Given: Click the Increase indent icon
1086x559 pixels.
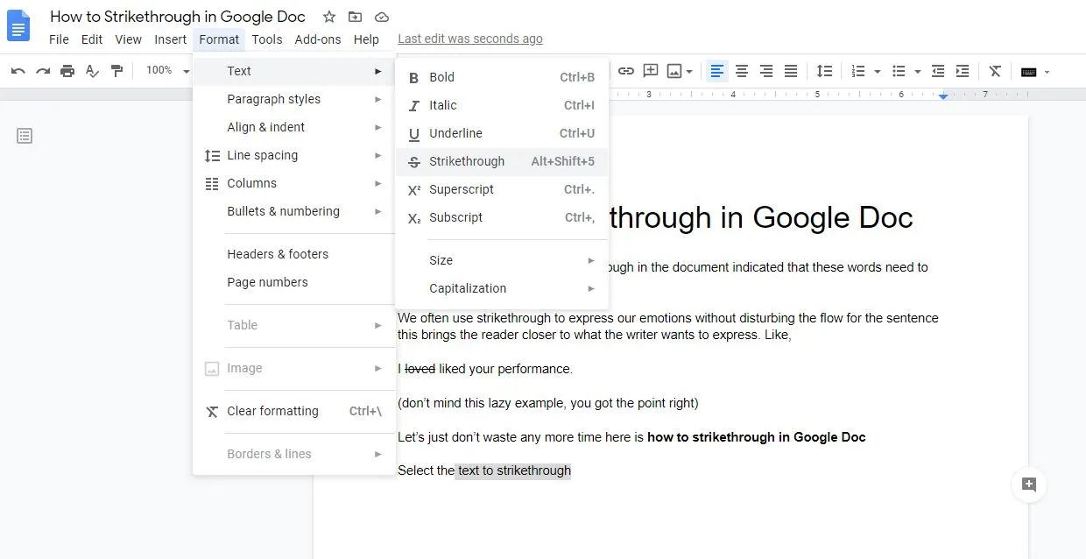Looking at the screenshot, I should pos(963,71).
